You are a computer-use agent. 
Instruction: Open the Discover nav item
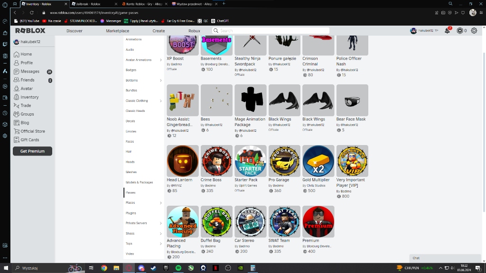point(75,31)
